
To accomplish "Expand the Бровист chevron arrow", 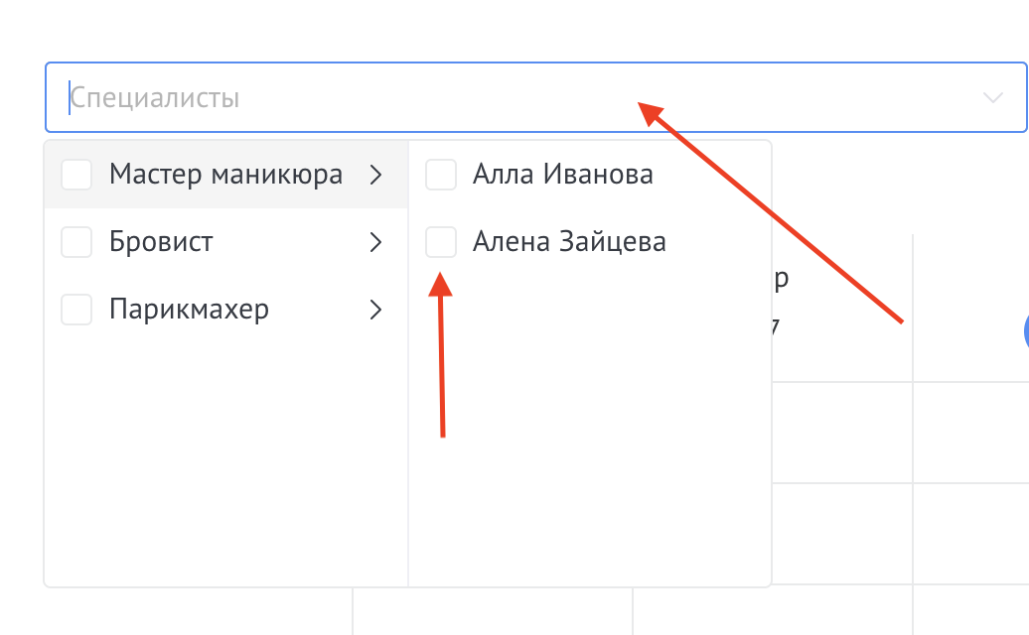I will pyautogui.click(x=375, y=241).
